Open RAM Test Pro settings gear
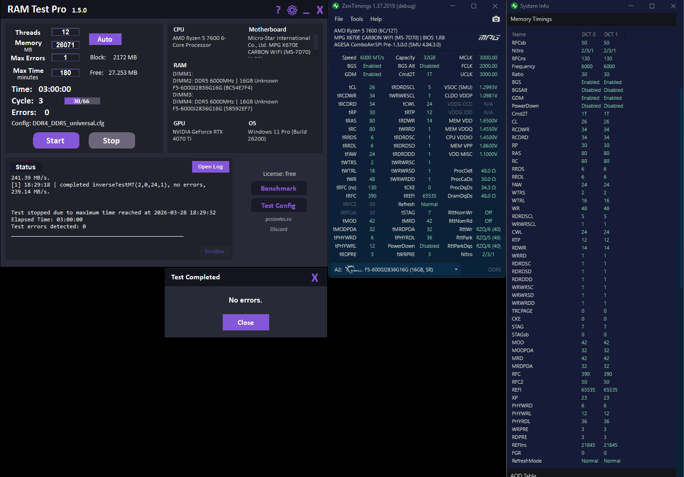 (292, 10)
